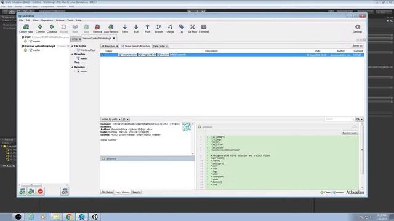Toggle the Show Remote Branches checkbox
The width and height of the screenshot is (394, 221).
pyautogui.click(x=123, y=46)
